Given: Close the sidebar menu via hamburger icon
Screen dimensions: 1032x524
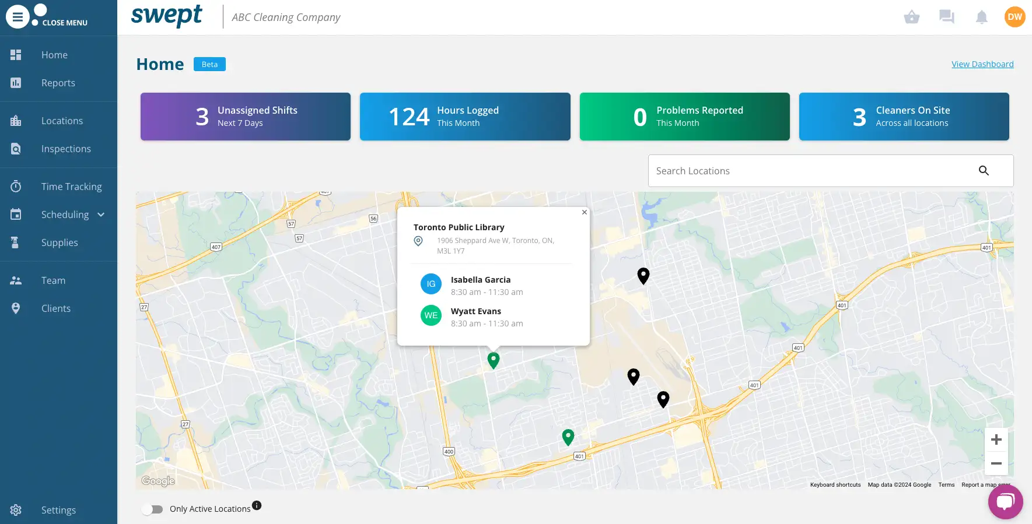Looking at the screenshot, I should [18, 17].
